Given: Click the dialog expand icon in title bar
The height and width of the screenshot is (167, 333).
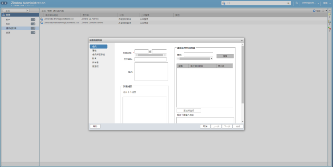Looking at the screenshot, I should [x=242, y=41].
